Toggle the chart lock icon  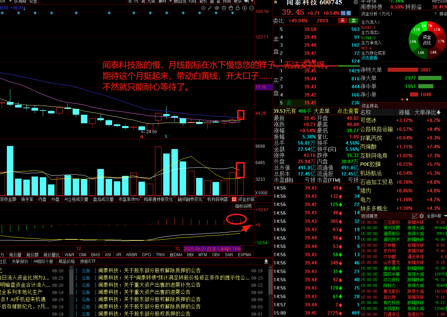click(x=238, y=8)
